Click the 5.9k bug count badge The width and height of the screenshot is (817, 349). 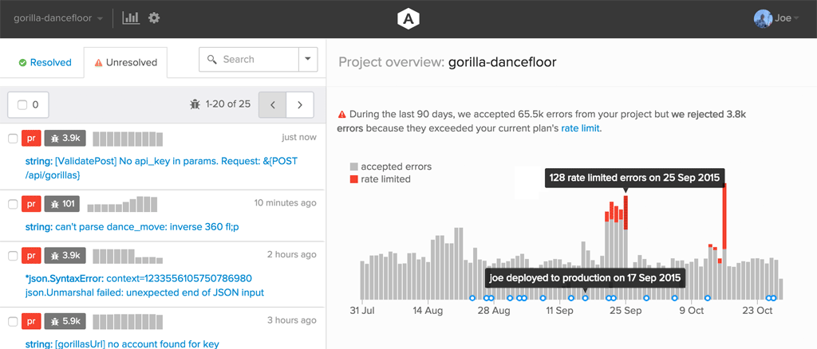click(64, 320)
